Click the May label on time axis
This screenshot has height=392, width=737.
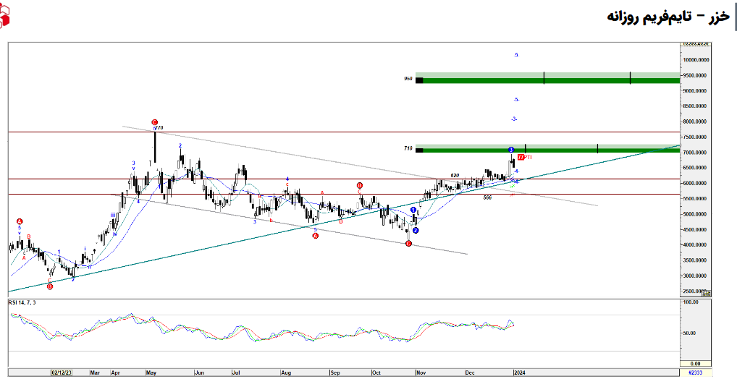[151, 372]
